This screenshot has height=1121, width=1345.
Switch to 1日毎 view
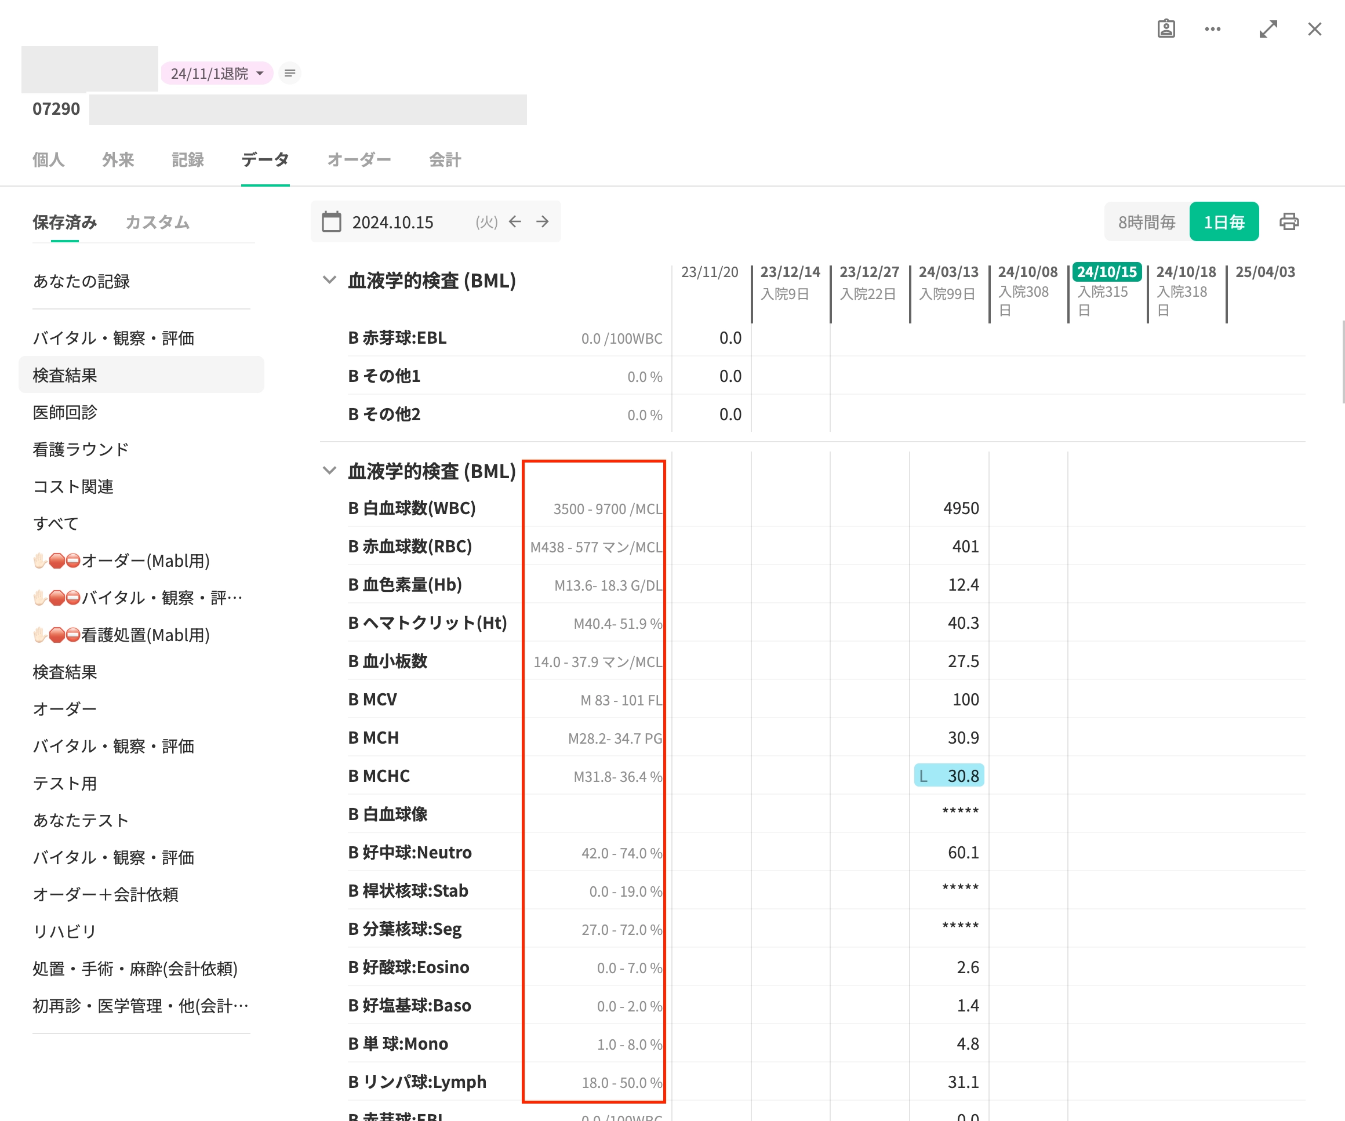pos(1224,221)
